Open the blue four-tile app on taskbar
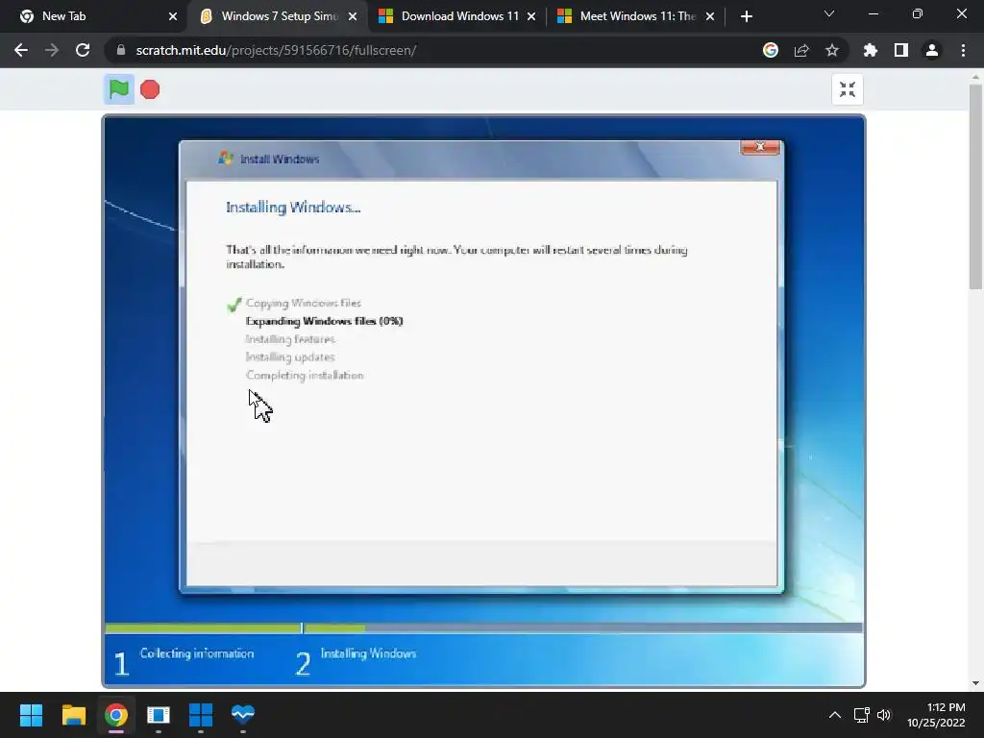This screenshot has width=984, height=738. [x=201, y=715]
